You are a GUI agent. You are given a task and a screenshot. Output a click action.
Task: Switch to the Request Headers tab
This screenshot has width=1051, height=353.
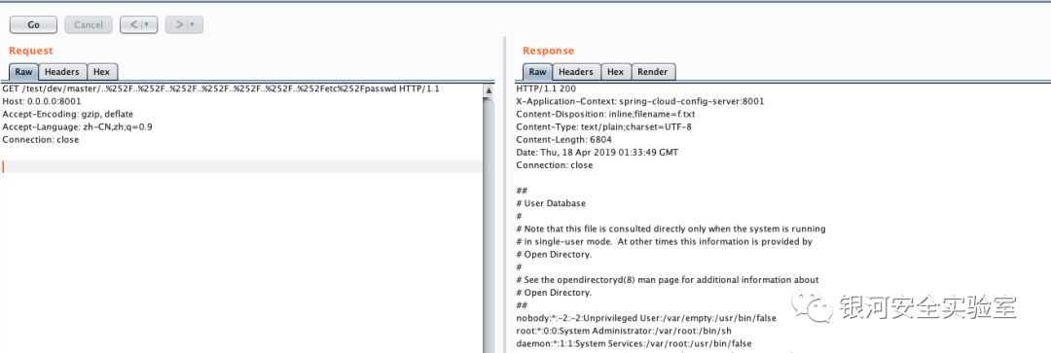point(62,72)
